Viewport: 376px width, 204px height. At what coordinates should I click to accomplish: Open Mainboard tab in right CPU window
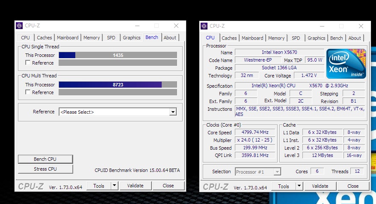252,38
